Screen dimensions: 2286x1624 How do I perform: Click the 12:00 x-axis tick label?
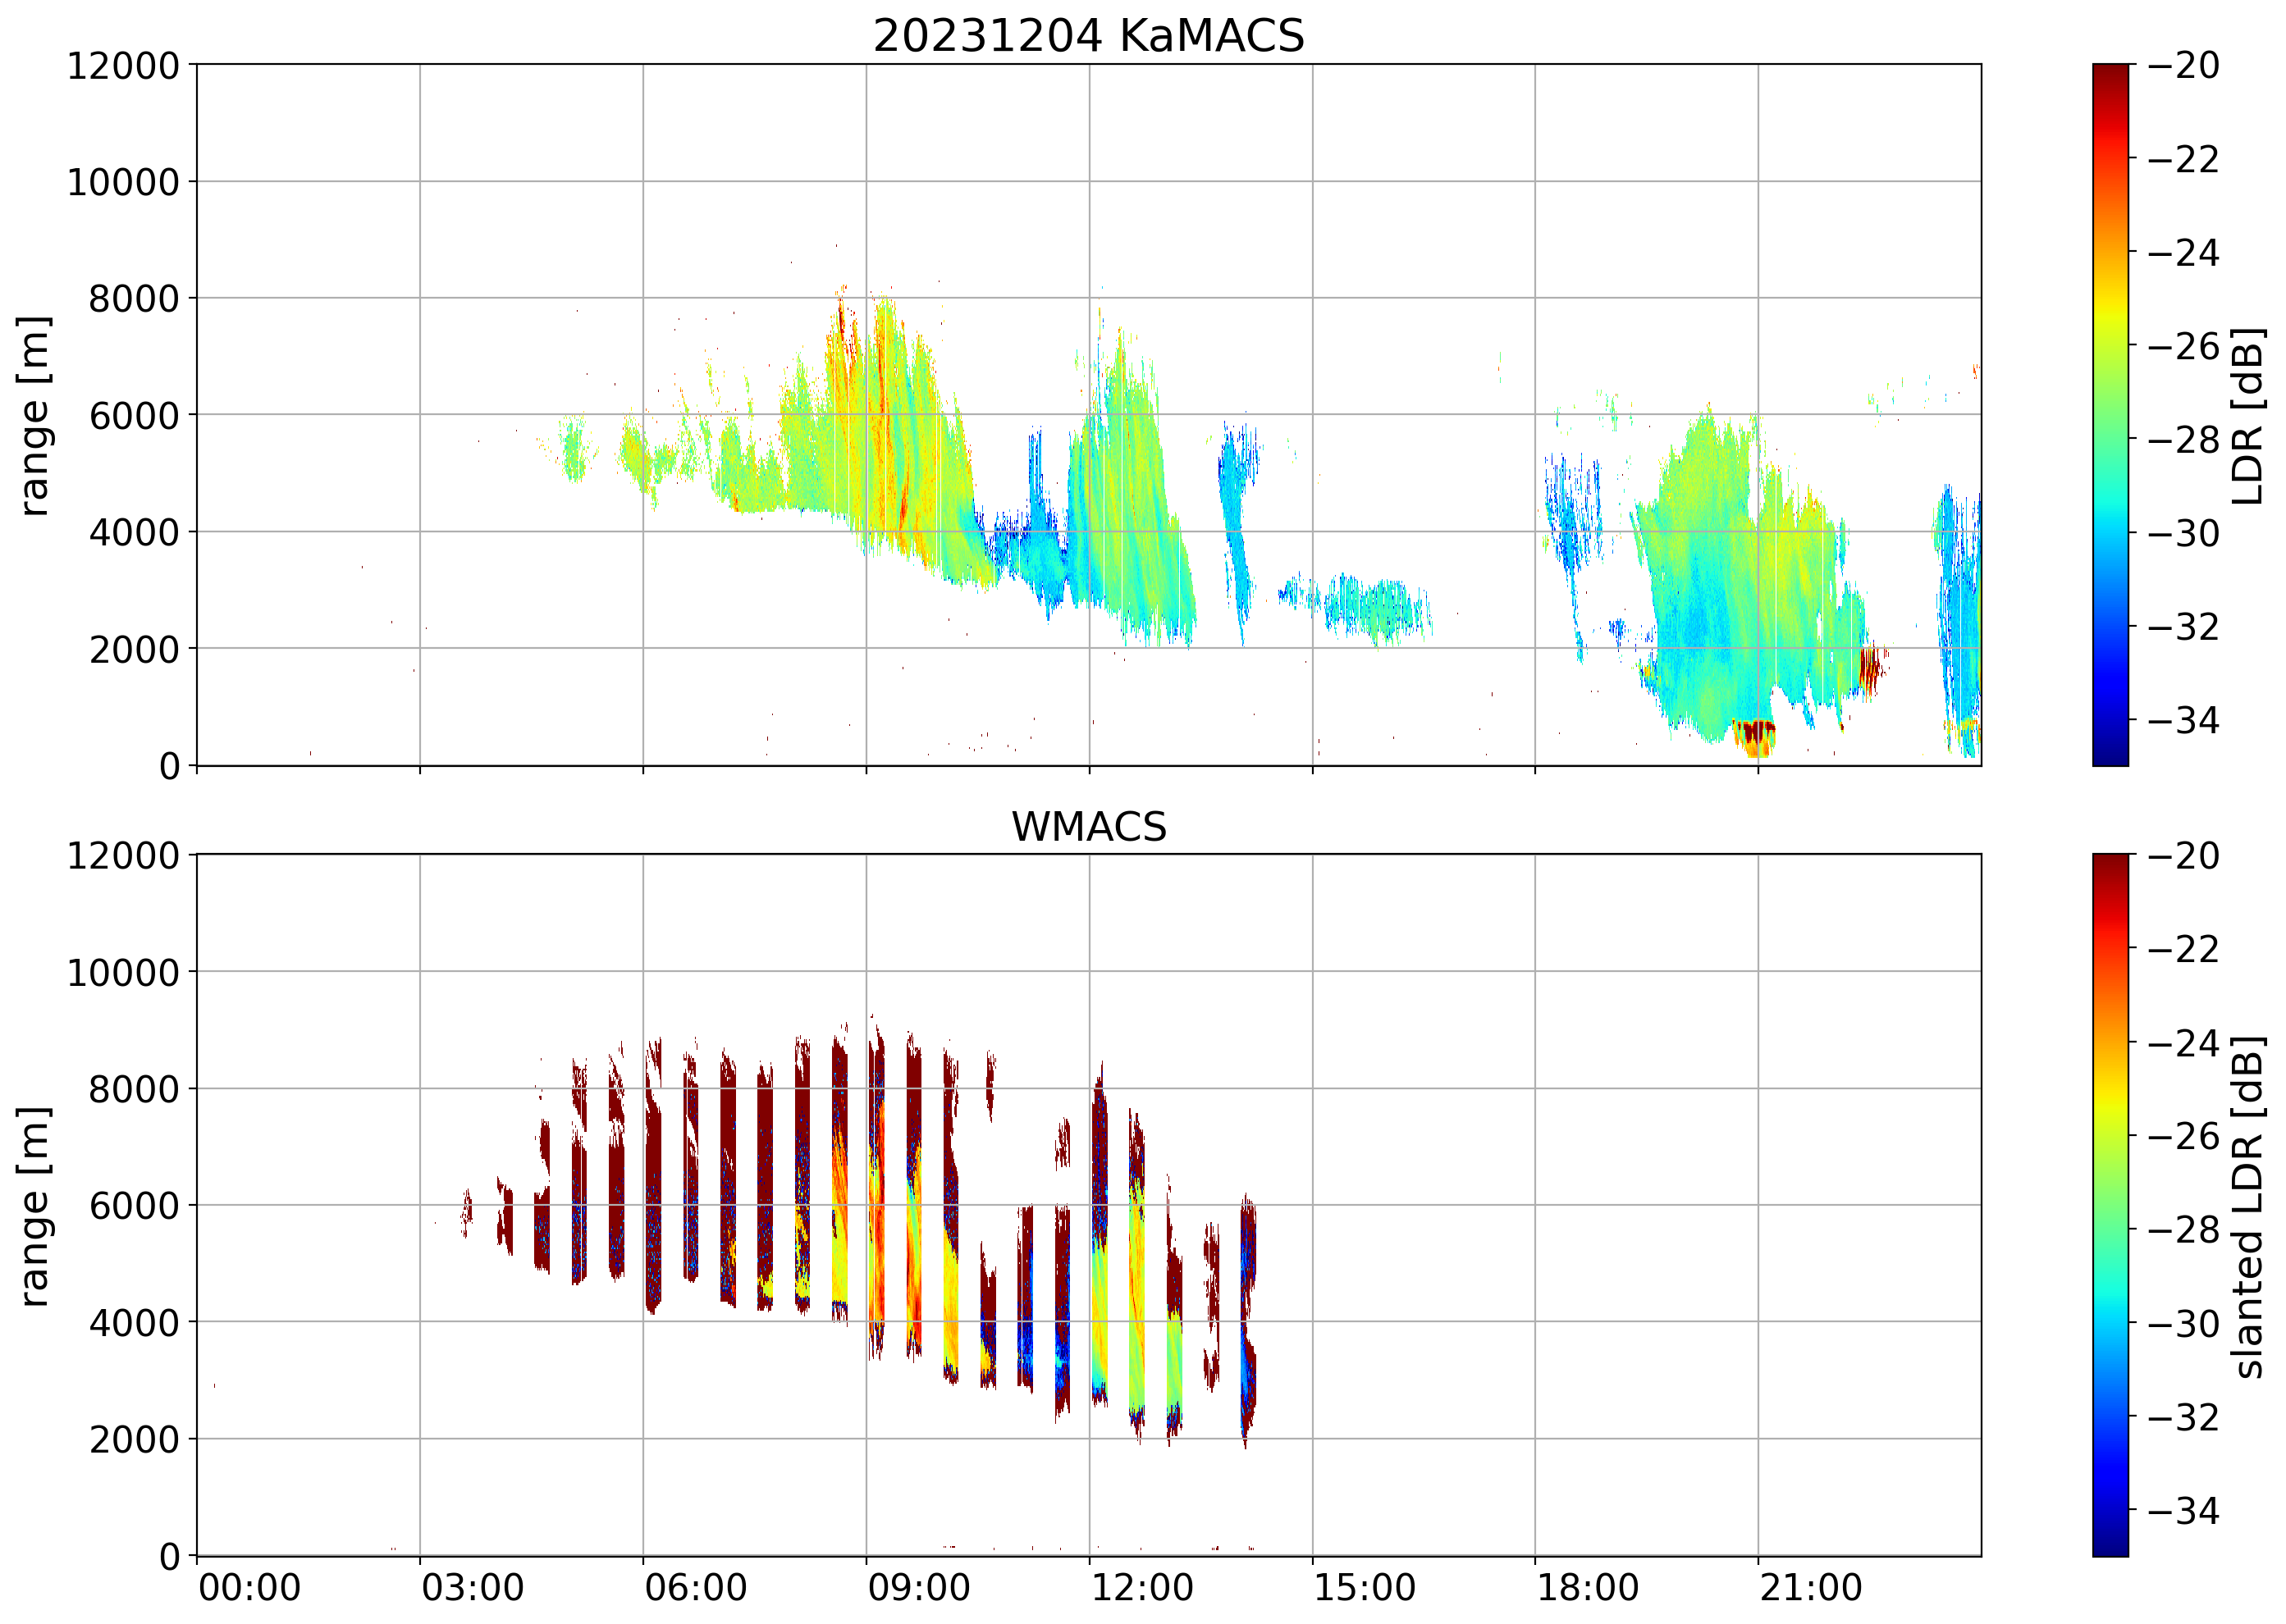click(x=1141, y=1588)
